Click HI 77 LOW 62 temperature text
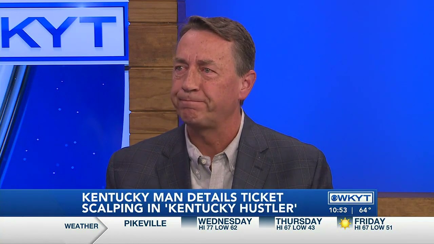Viewport: 434px width, 244px height. point(218,228)
